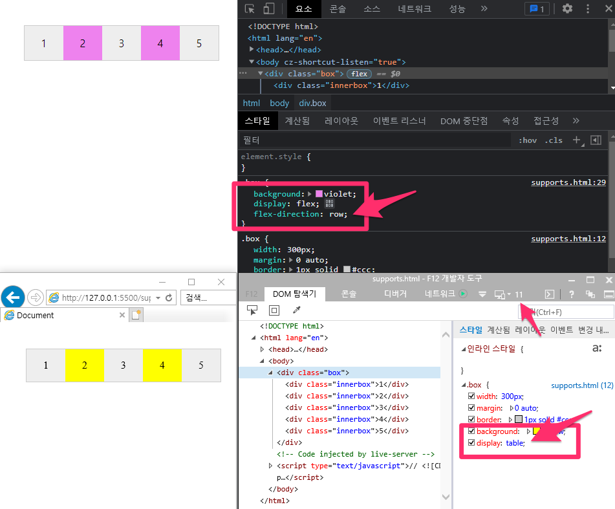The width and height of the screenshot is (615, 509).
Task: Click network play icon in F12 toolbar
Action: tap(463, 294)
